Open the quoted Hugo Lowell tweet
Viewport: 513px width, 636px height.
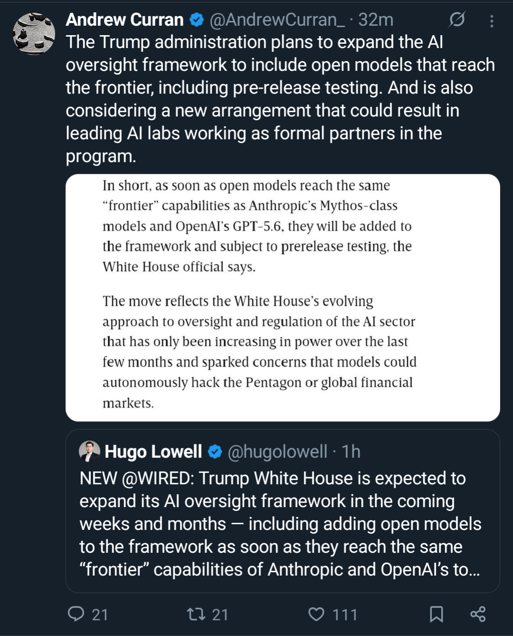283,511
